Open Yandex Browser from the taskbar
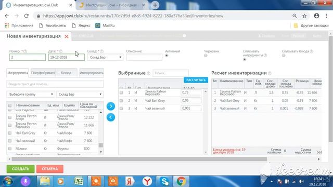Image resolution: width=333 pixels, height=187 pixels. (147, 181)
